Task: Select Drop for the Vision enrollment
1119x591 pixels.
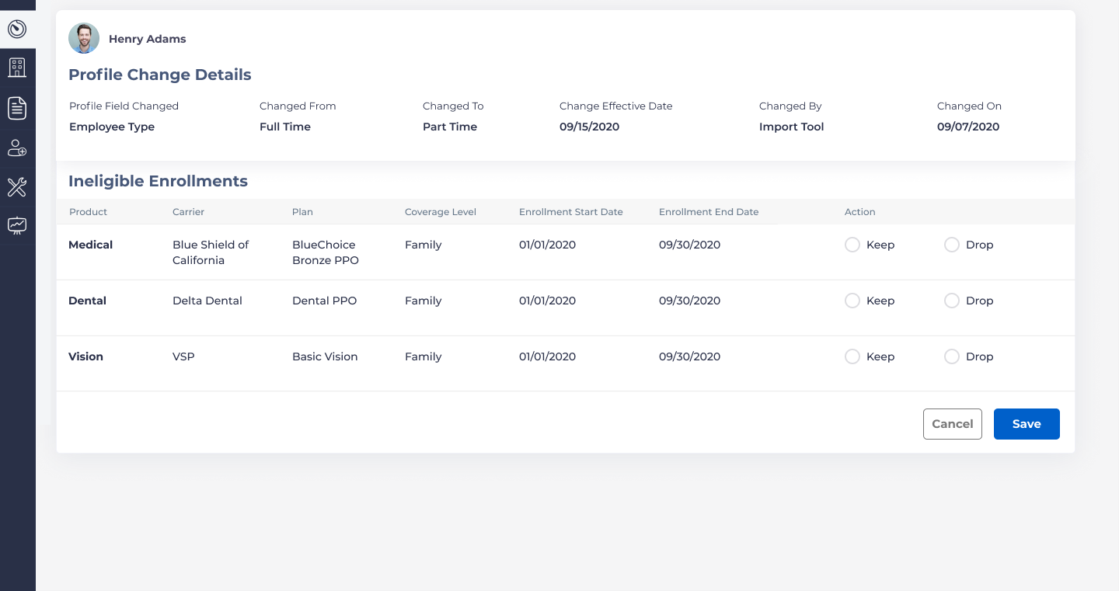Action: [952, 356]
